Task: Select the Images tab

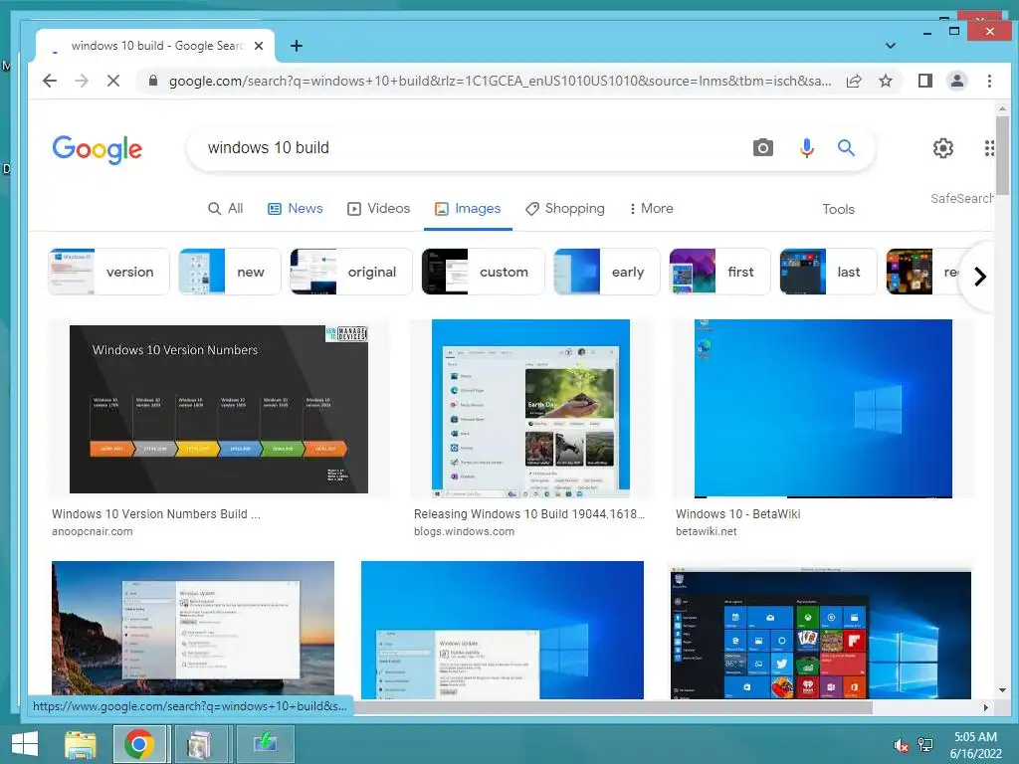Action: (x=468, y=209)
